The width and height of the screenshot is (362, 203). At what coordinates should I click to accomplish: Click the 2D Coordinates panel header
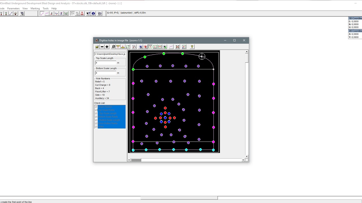point(355,31)
